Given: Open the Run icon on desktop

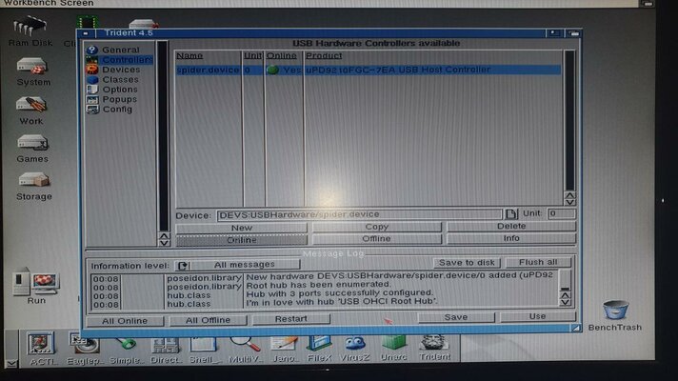Looking at the screenshot, I should [36, 283].
